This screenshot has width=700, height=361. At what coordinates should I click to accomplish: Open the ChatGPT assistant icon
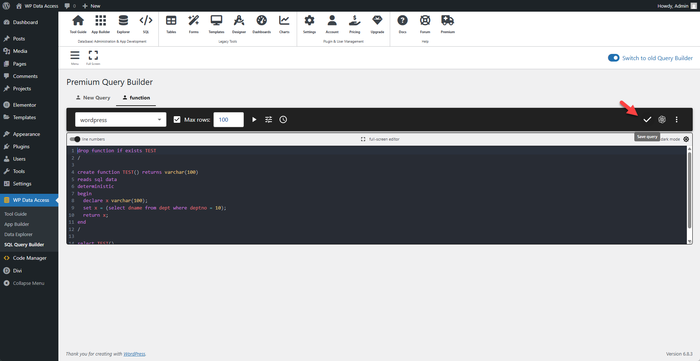click(x=662, y=119)
